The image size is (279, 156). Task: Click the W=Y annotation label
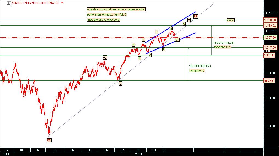click(x=231, y=20)
